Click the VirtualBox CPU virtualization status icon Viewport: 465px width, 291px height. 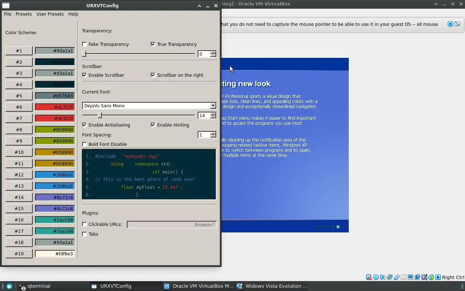coord(424,277)
